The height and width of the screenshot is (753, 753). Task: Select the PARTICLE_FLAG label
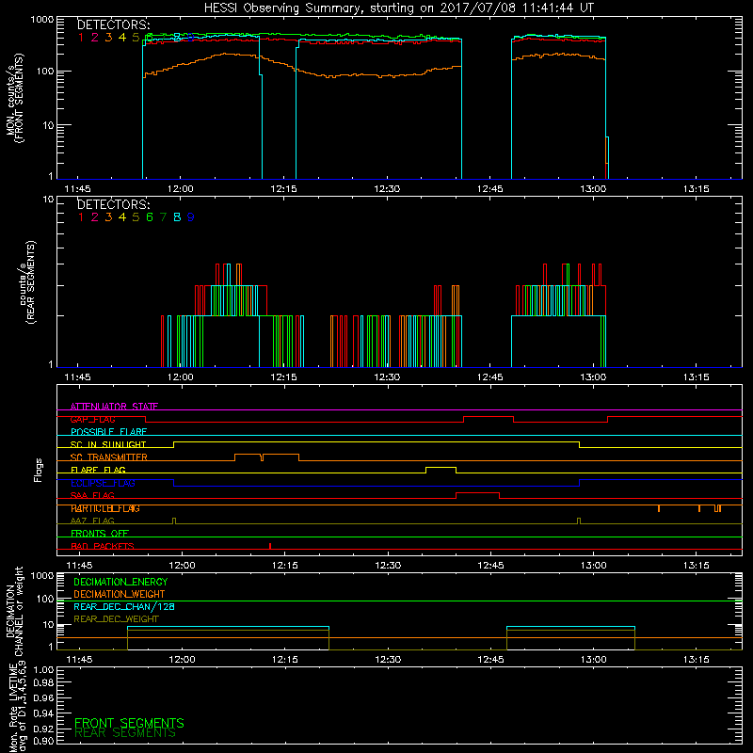(x=105, y=508)
